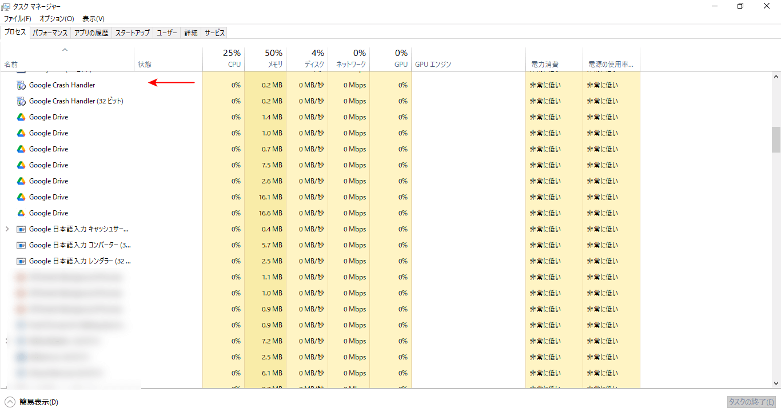The image size is (781, 416).
Task: Select the Google Drive name on the 1.4 MB row
Action: pyautogui.click(x=49, y=117)
